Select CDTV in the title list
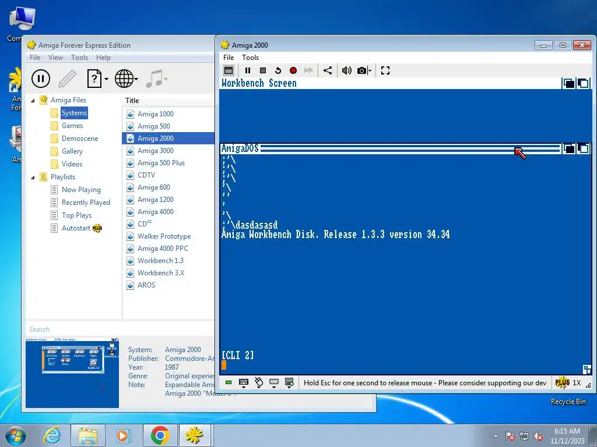The height and width of the screenshot is (447, 597). [146, 175]
